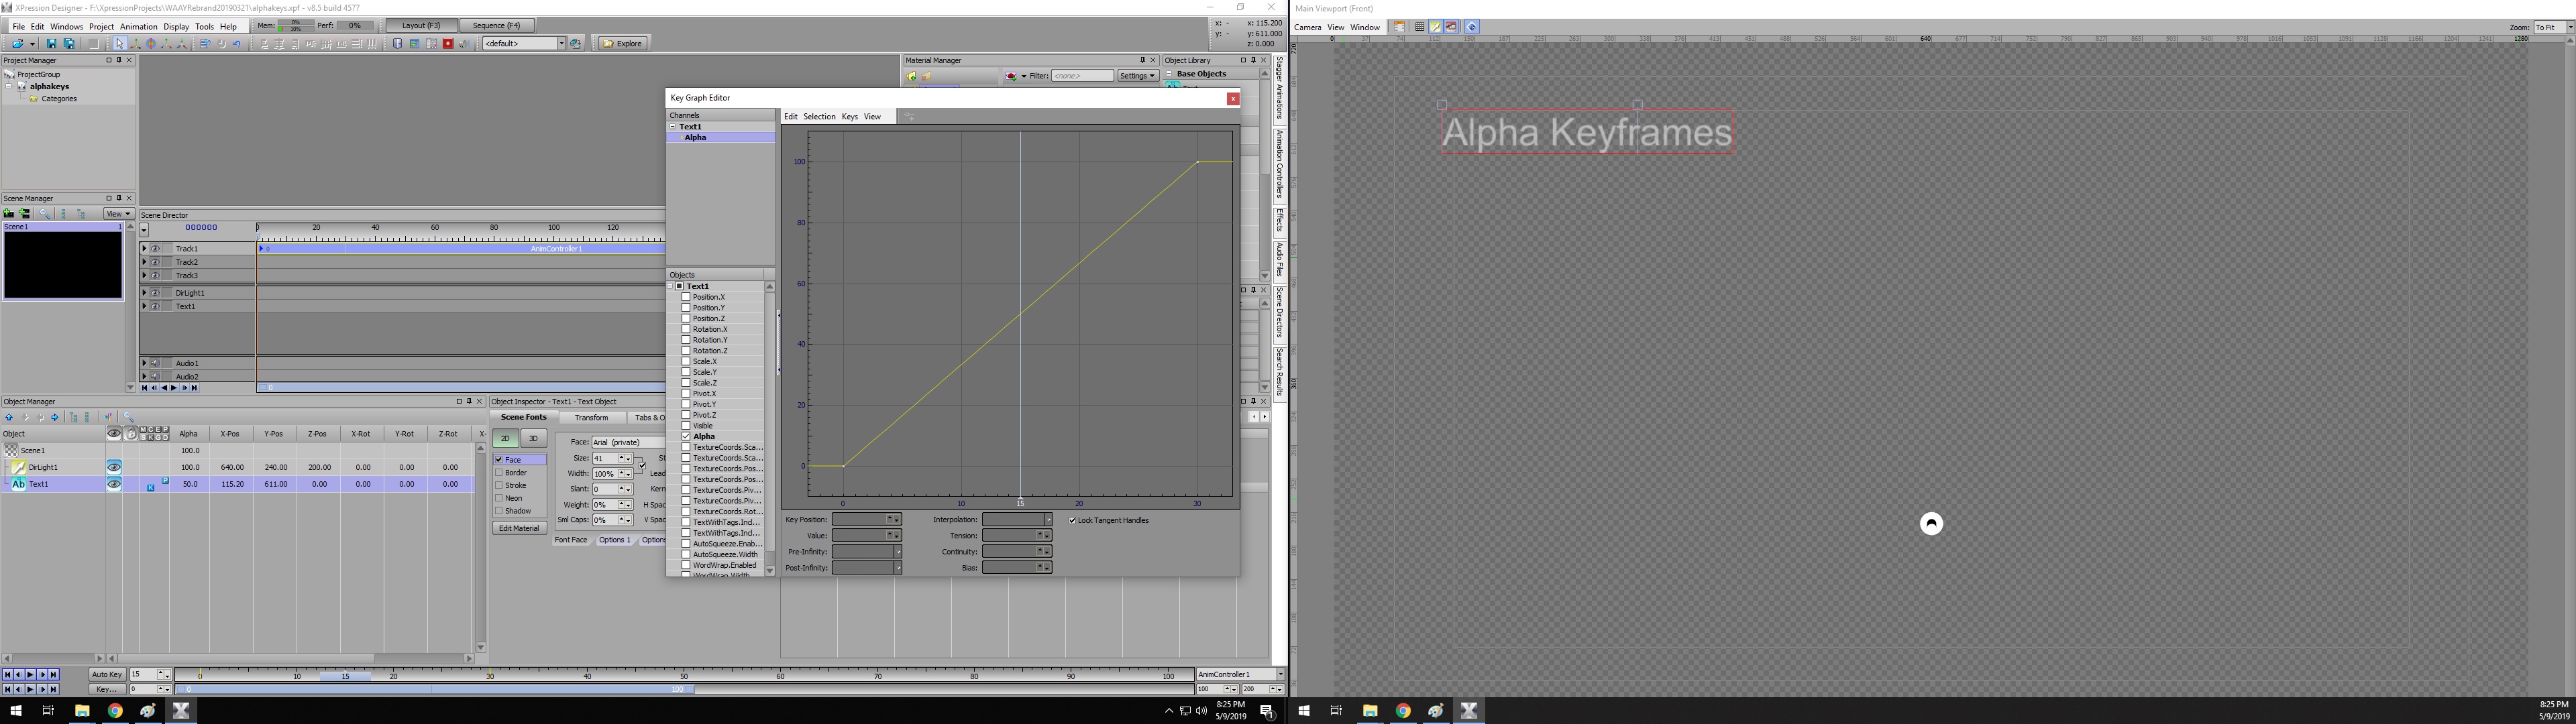Click the undo arrow icon
This screenshot has height=724, width=2576.
(x=236, y=44)
